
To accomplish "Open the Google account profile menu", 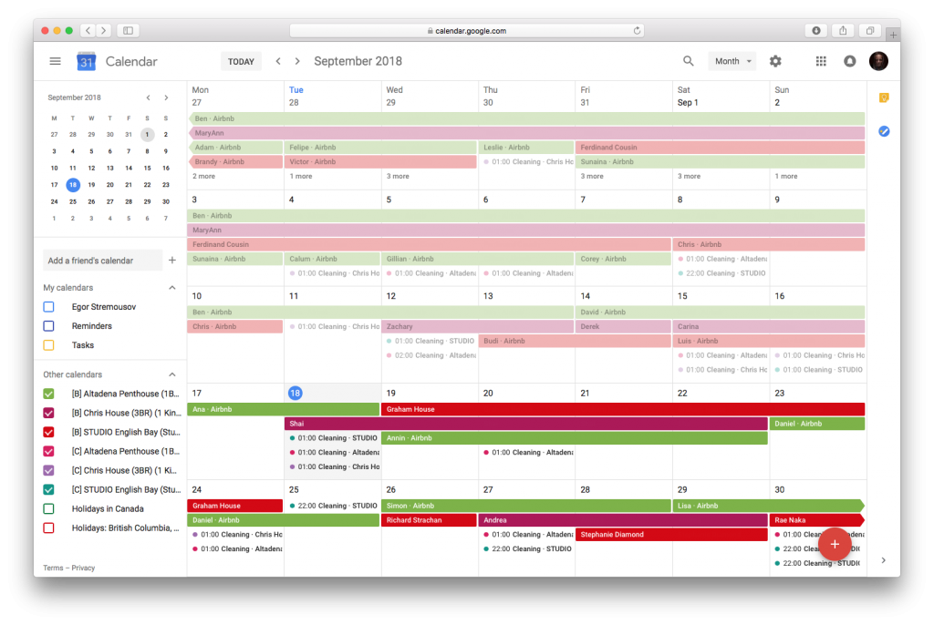I will pyautogui.click(x=877, y=61).
